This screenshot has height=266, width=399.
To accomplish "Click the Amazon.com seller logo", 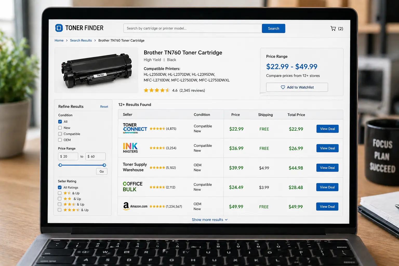I will (x=135, y=206).
